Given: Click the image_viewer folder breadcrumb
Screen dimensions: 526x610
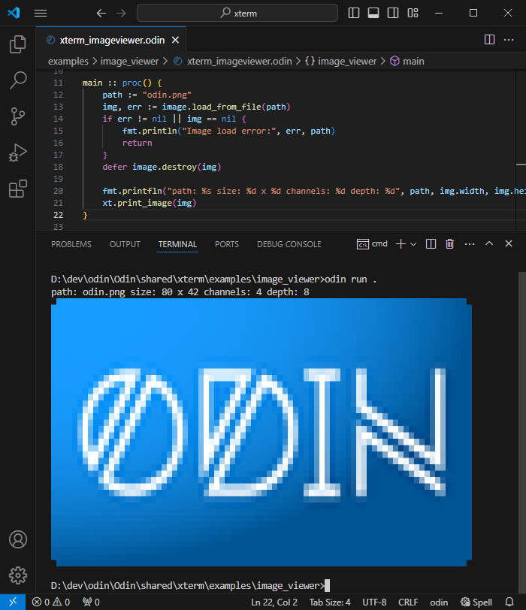Looking at the screenshot, I should pyautogui.click(x=129, y=62).
